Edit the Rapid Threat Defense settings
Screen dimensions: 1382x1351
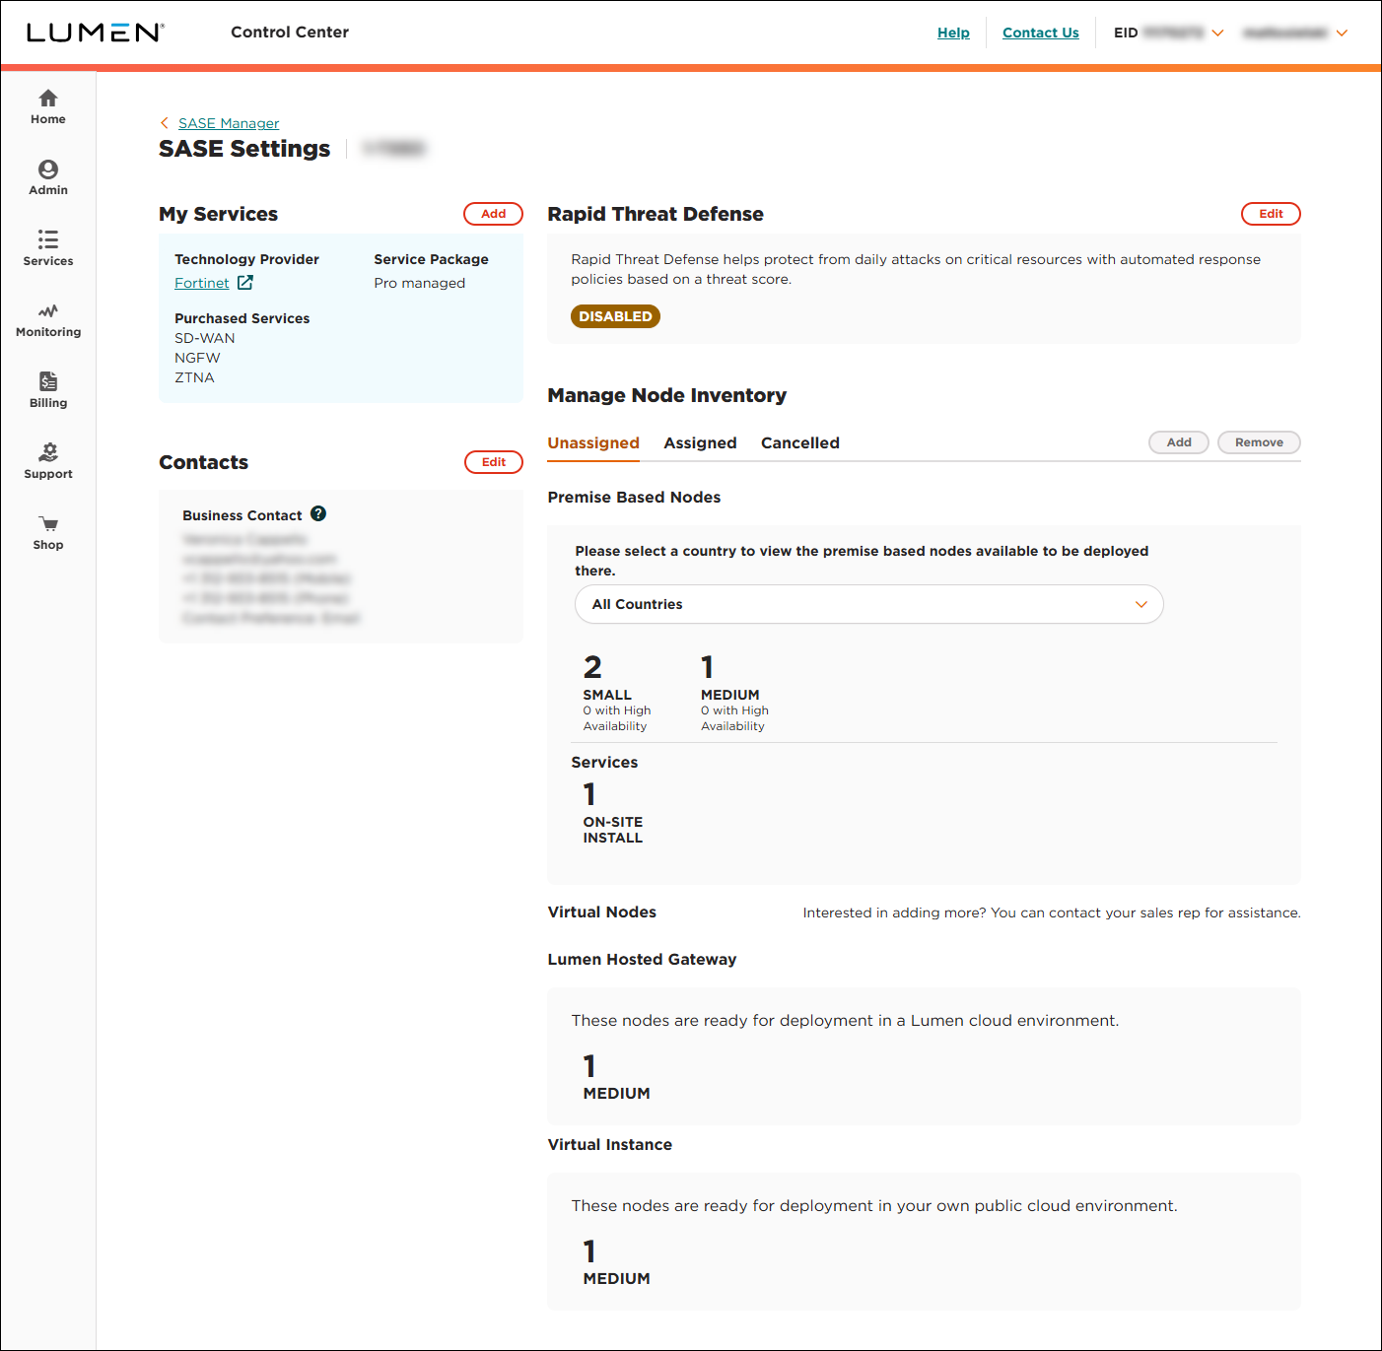point(1271,213)
